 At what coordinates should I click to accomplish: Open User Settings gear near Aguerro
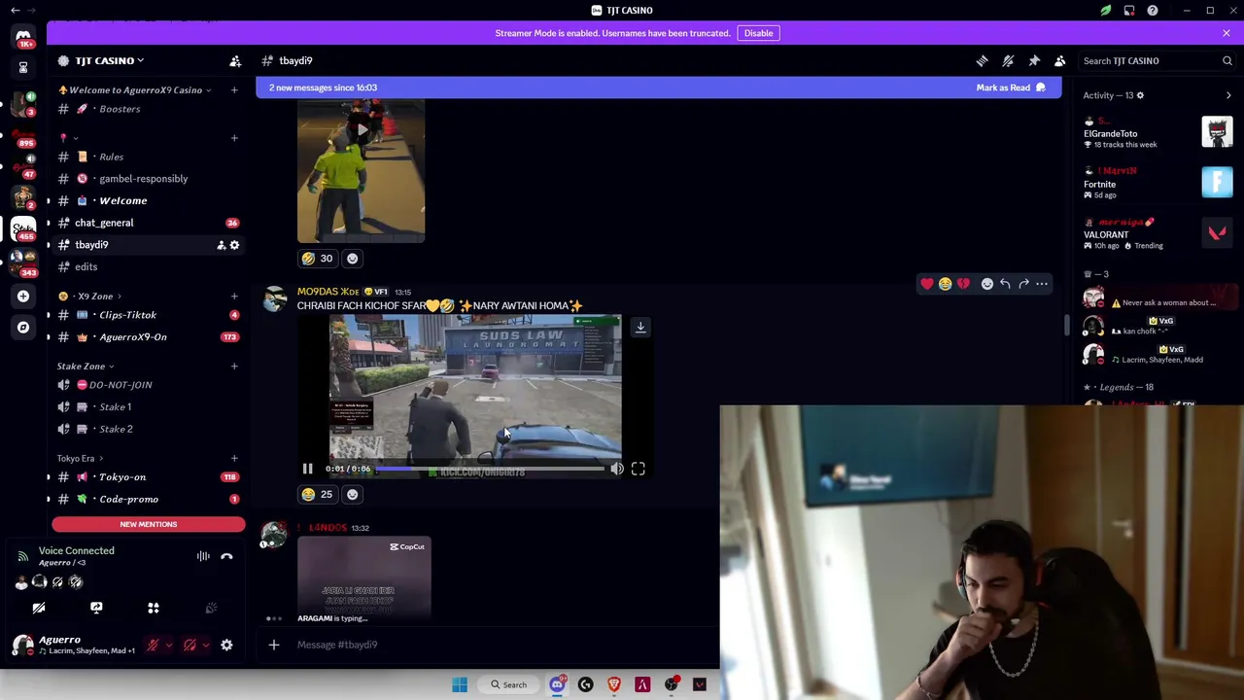point(226,645)
